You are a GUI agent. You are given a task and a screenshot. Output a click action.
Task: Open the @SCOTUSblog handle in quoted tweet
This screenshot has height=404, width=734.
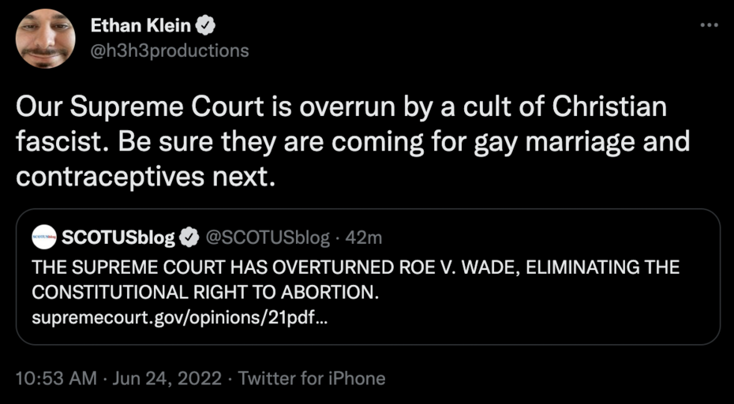pyautogui.click(x=257, y=236)
